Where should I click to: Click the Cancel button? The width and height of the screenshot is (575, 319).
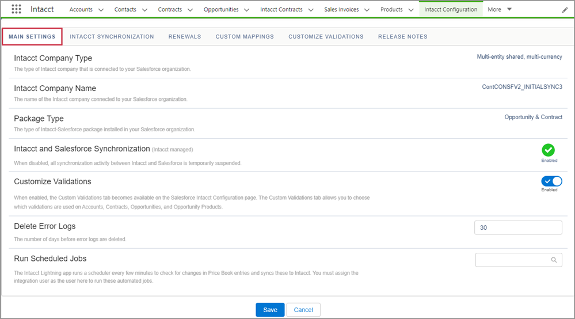[x=303, y=310]
